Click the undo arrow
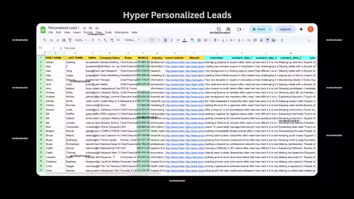The height and width of the screenshot is (199, 354). click(x=51, y=40)
